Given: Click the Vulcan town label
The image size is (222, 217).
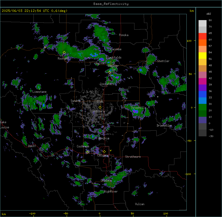Looking at the screenshot, I should pos(140,204).
